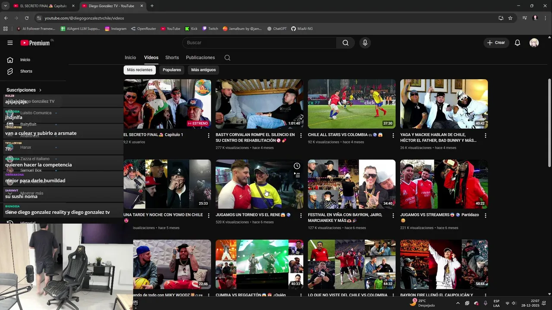
Task: Click the page vertical scrollbar
Action: [549, 123]
